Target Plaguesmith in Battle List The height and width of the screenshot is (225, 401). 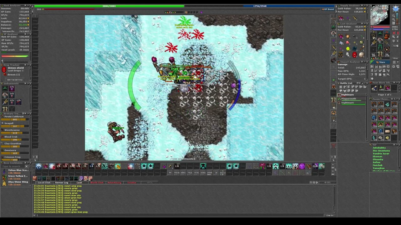pos(351,99)
